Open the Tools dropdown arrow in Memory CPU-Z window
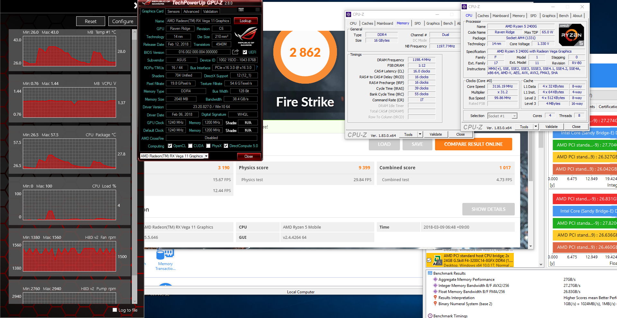617x318 pixels. (x=420, y=134)
